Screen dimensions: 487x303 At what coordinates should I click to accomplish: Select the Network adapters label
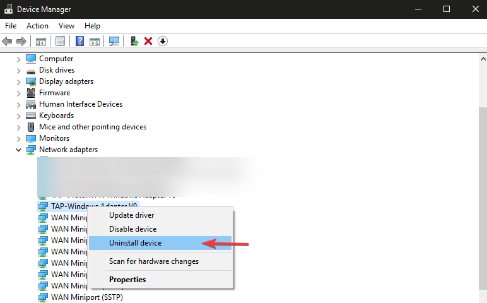[68, 150]
